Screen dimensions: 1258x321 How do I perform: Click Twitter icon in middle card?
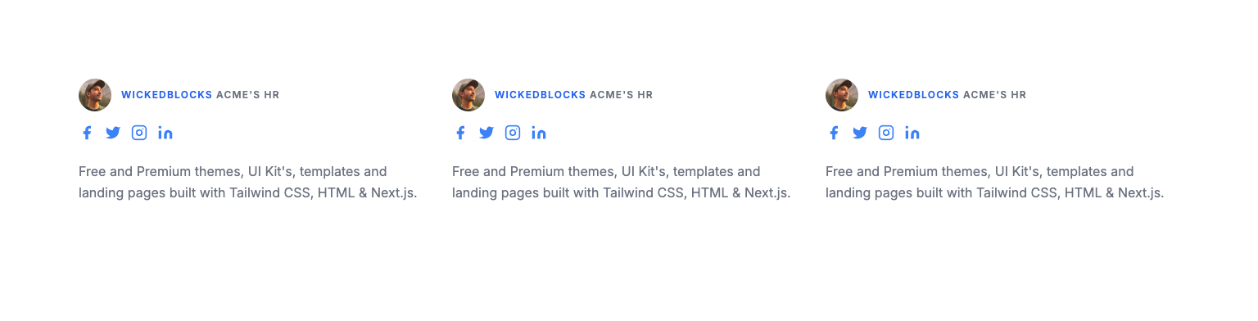(x=486, y=133)
